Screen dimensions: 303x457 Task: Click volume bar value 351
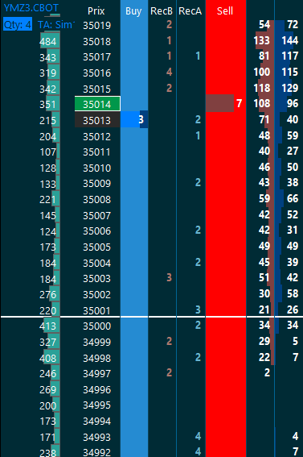[47, 104]
